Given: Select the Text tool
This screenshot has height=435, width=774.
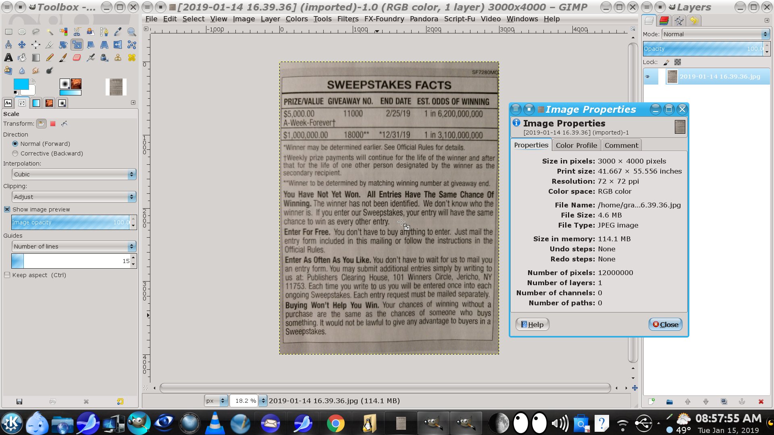Looking at the screenshot, I should [x=8, y=58].
